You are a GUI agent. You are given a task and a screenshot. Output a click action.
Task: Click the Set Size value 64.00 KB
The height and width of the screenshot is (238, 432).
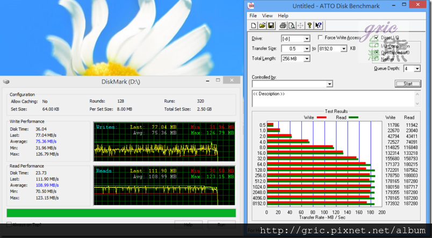click(x=51, y=109)
